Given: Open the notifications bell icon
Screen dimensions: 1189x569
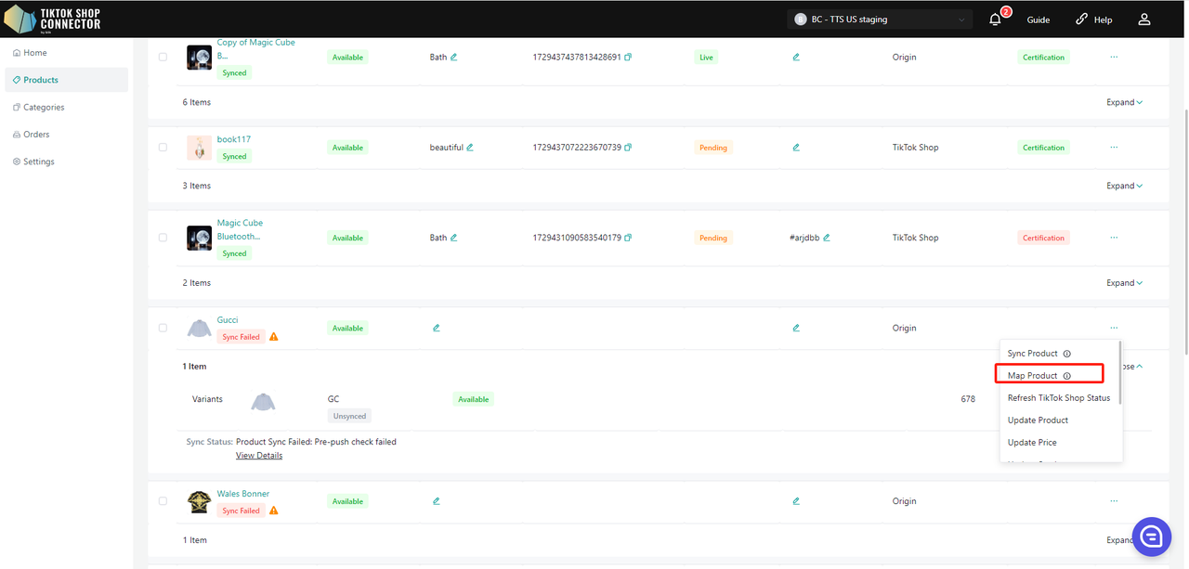Looking at the screenshot, I should [x=995, y=19].
